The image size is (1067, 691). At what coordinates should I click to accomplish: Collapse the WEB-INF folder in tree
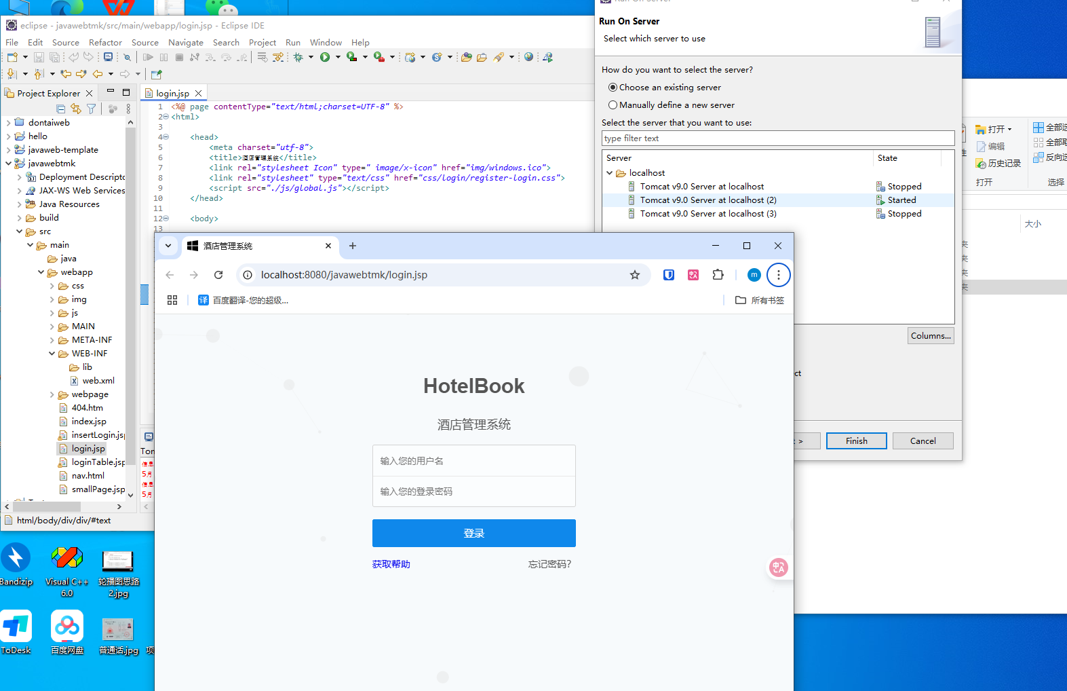coord(52,354)
